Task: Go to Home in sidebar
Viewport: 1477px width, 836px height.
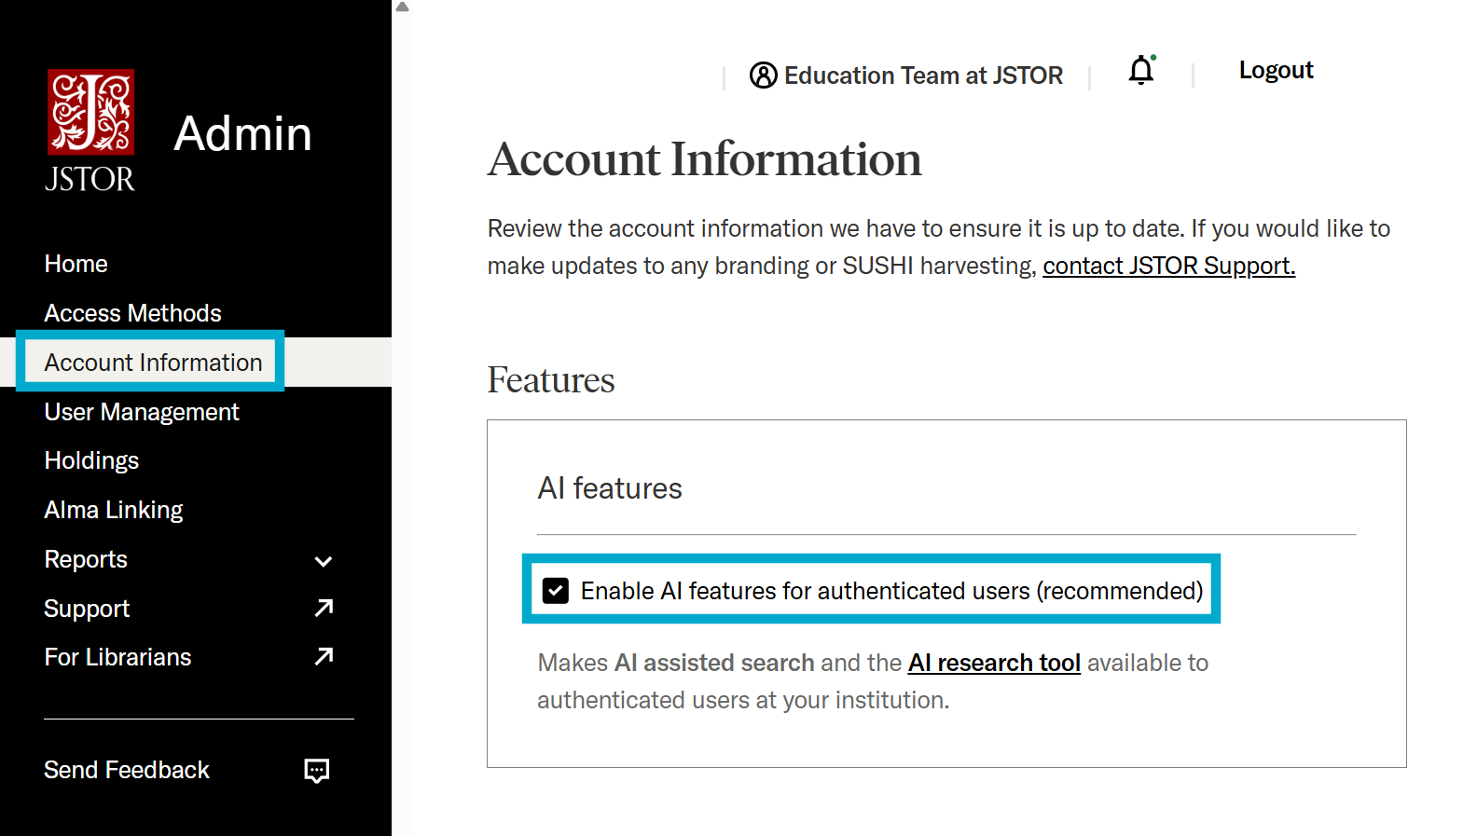Action: (x=76, y=264)
